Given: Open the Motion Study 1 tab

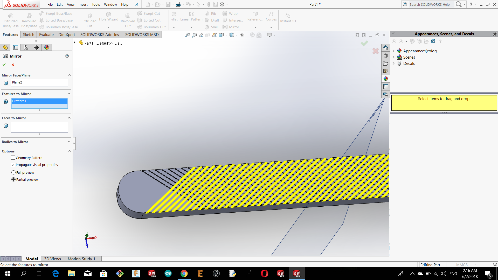Looking at the screenshot, I should click(81, 259).
